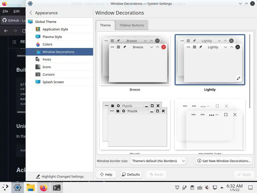Viewport: 257px width, 193px height.
Task: Open Firefox Edit menu
Action: (x=17, y=11)
